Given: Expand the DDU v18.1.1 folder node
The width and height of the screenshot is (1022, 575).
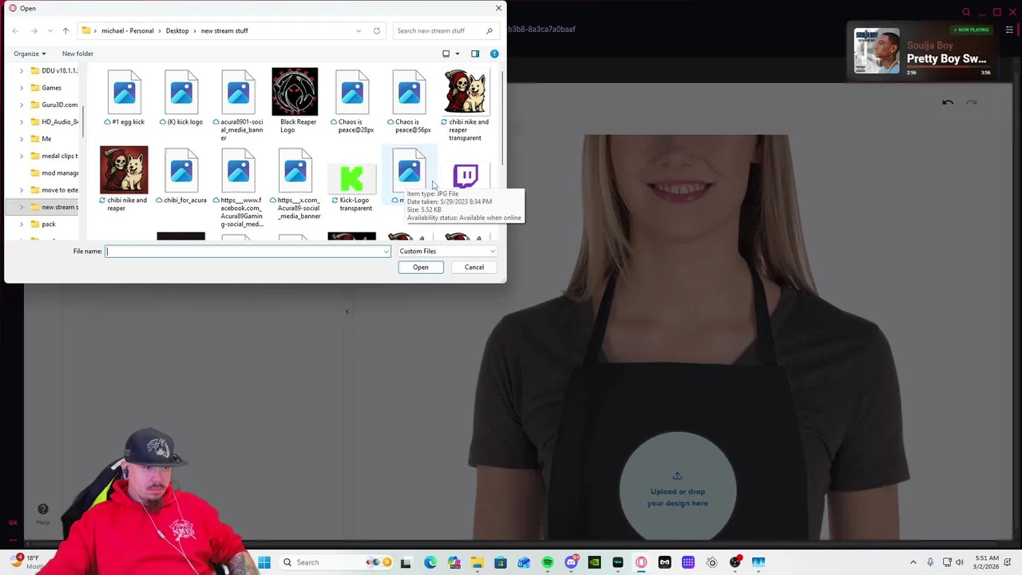Looking at the screenshot, I should pos(22,70).
